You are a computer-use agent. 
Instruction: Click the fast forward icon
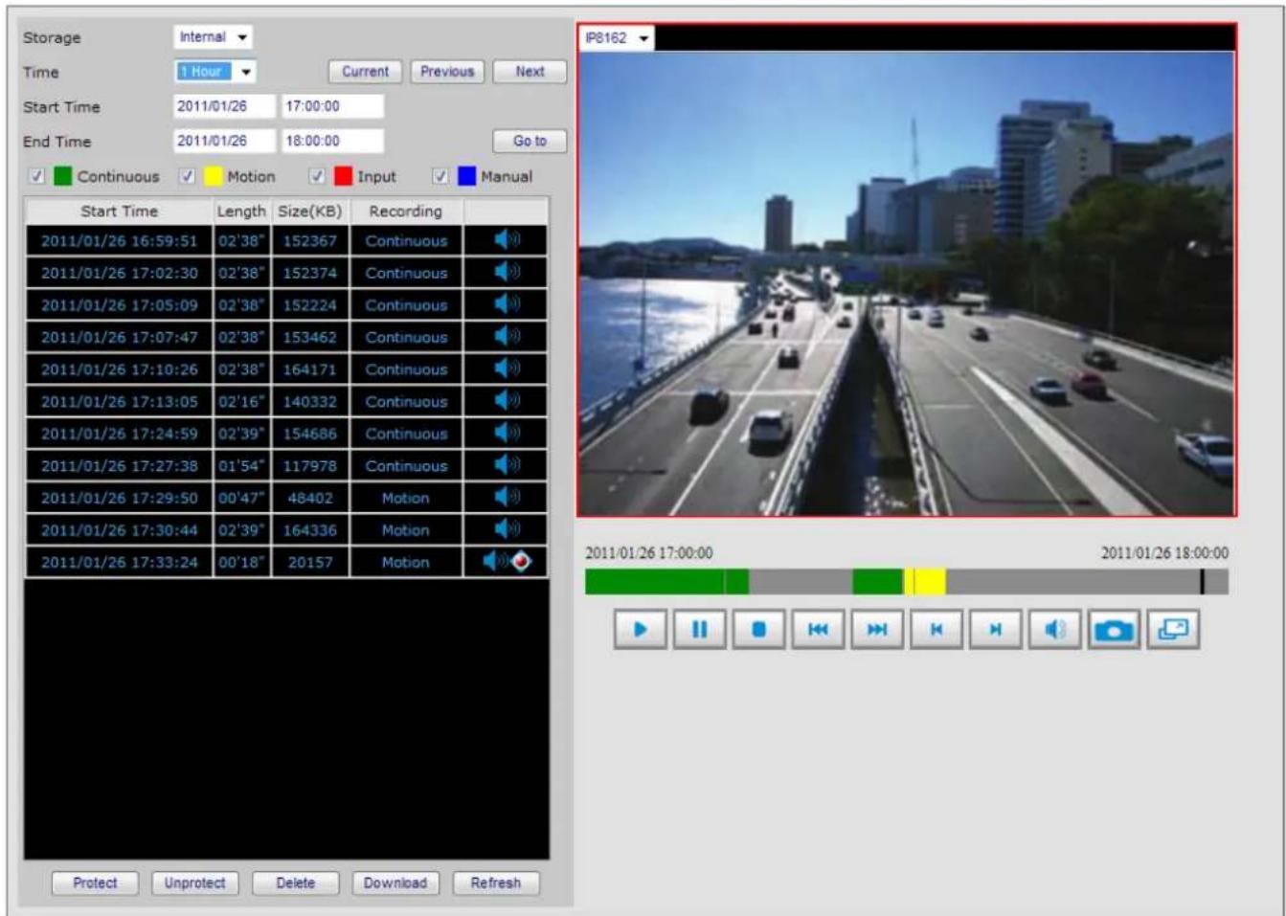coord(877,630)
